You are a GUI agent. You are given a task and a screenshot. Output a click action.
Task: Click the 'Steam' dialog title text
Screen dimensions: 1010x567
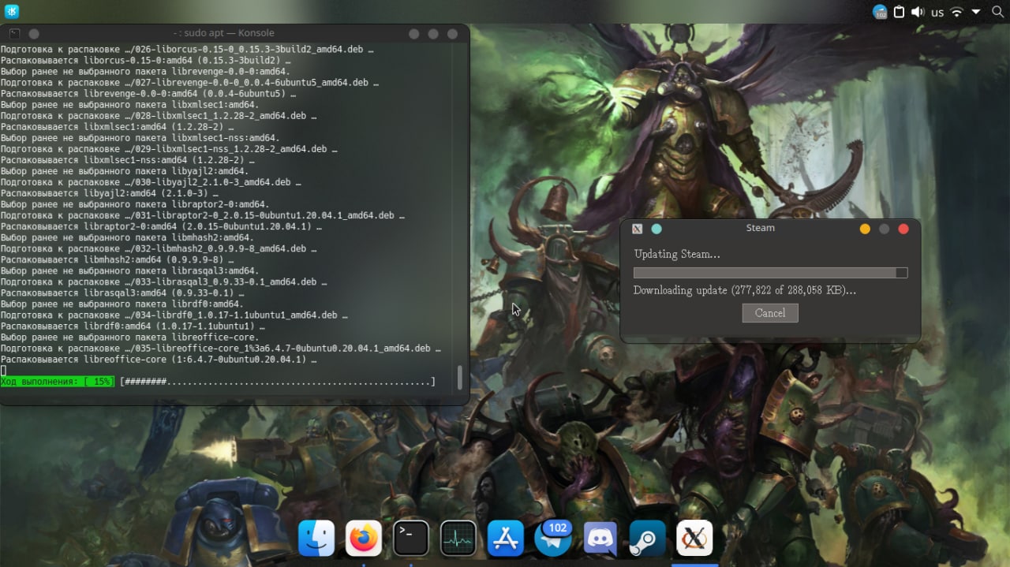tap(761, 228)
